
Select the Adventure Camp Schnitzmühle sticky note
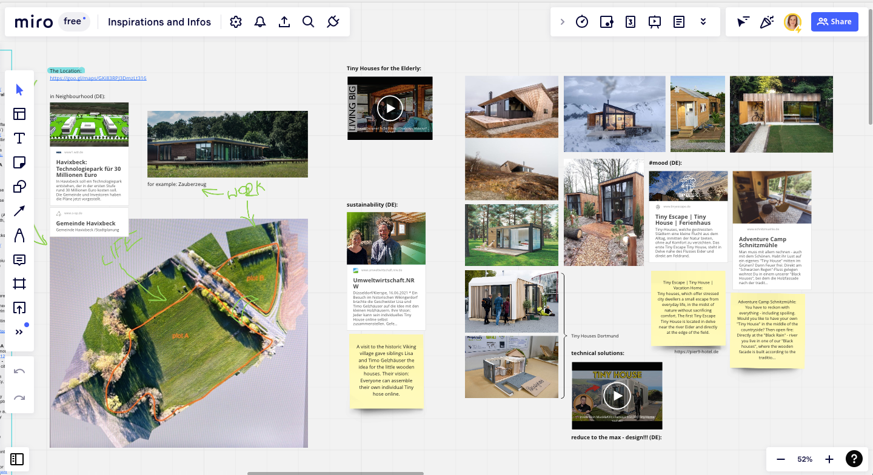click(768, 330)
